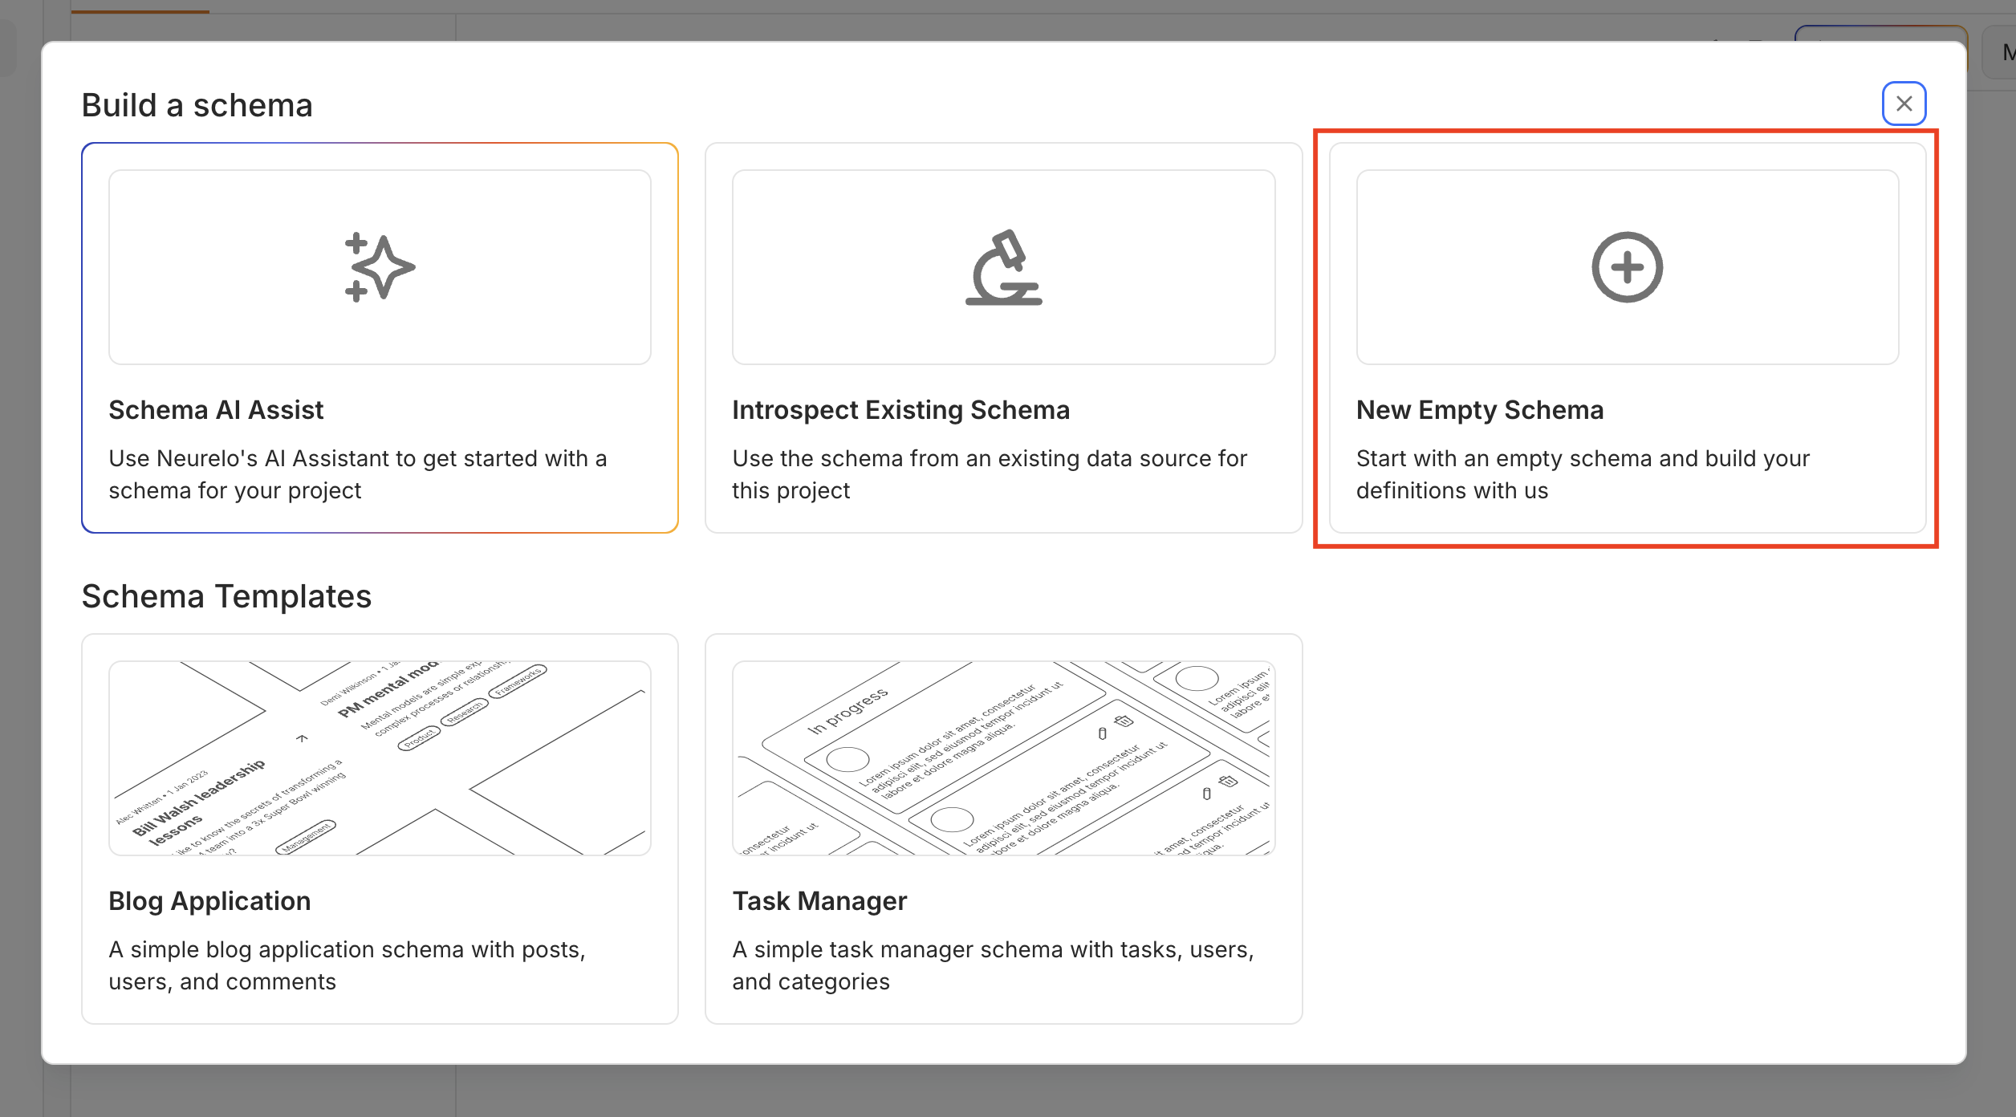The width and height of the screenshot is (2016, 1117).
Task: Click the Neurelo AI Assistant description text
Action: coord(357,474)
